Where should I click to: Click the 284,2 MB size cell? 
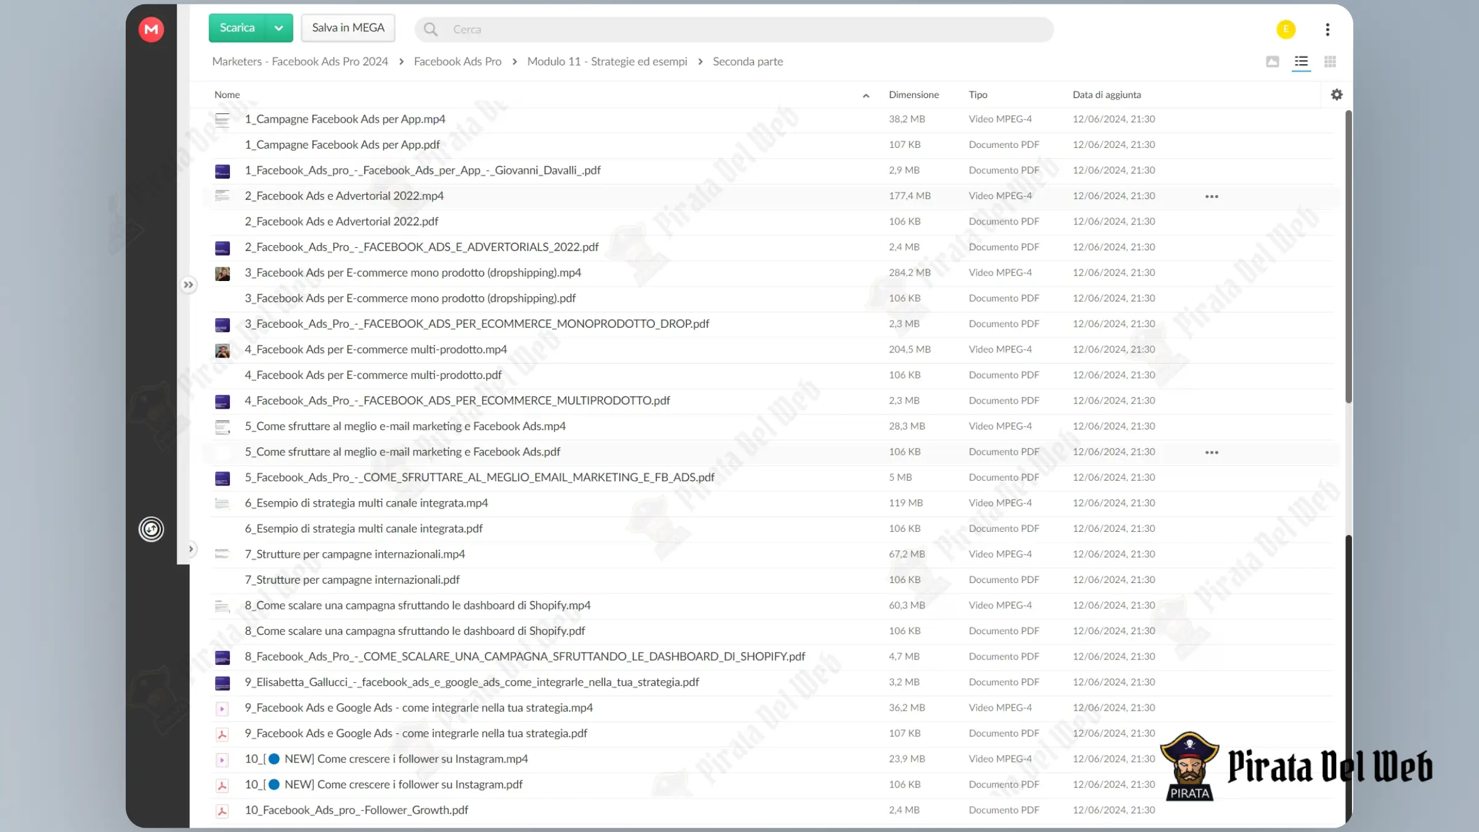pos(910,272)
